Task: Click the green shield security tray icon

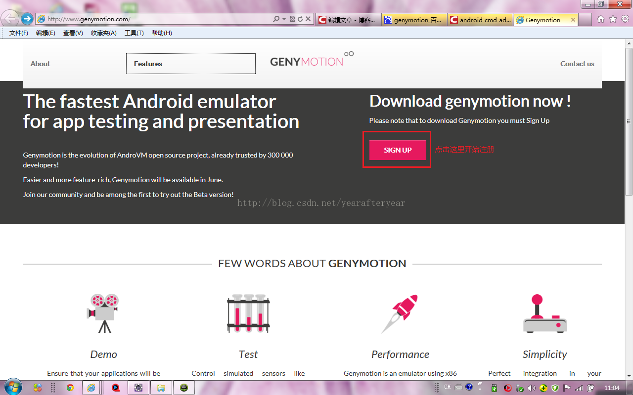Action: pos(555,388)
